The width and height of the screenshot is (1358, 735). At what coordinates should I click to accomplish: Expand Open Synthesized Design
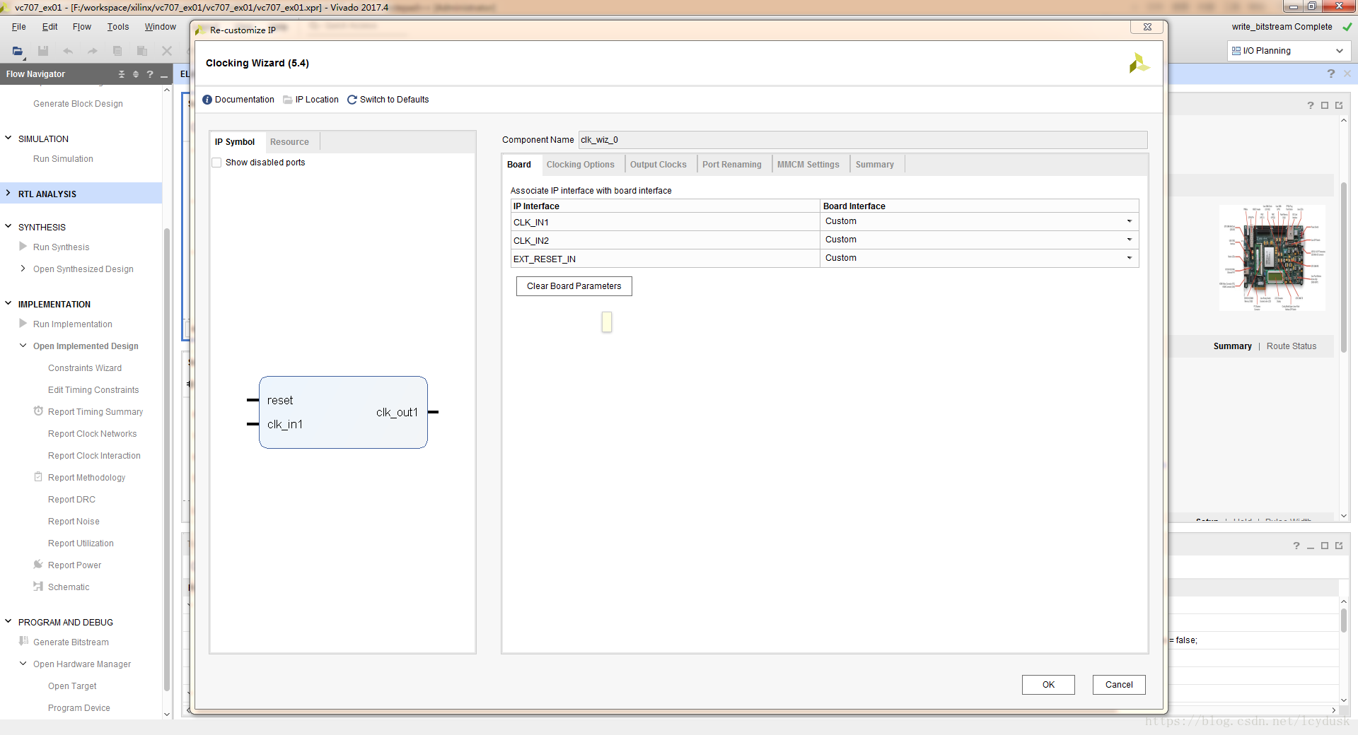(23, 269)
